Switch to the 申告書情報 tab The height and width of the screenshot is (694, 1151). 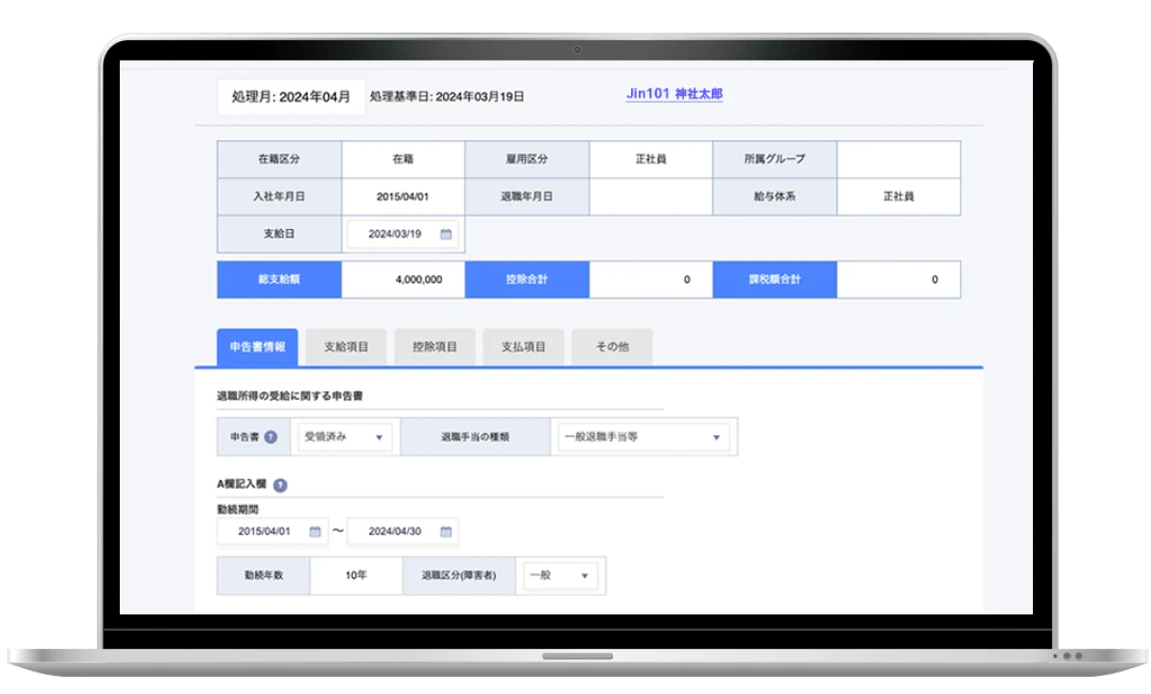click(257, 347)
